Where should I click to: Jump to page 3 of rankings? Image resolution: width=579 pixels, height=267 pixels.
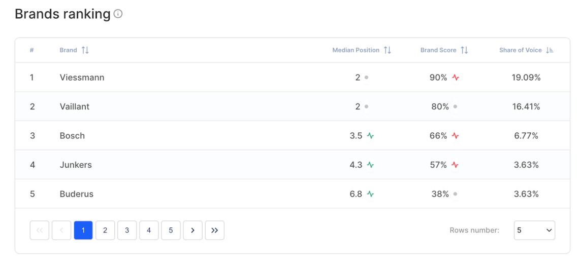tap(127, 230)
